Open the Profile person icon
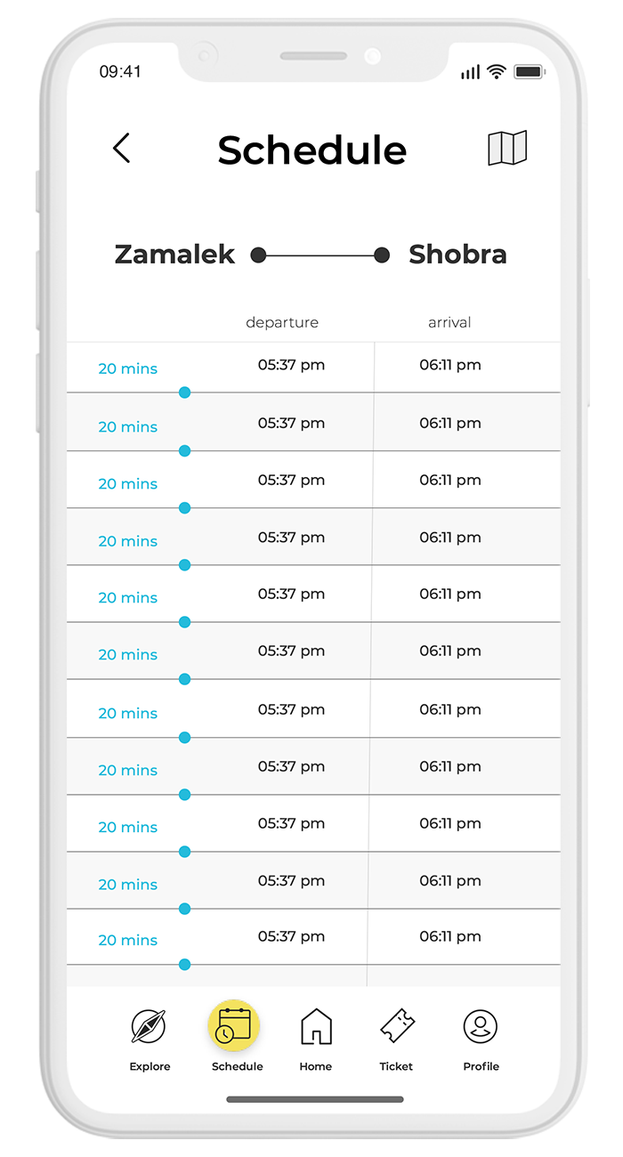The height and width of the screenshot is (1157, 623). pyautogui.click(x=481, y=1026)
